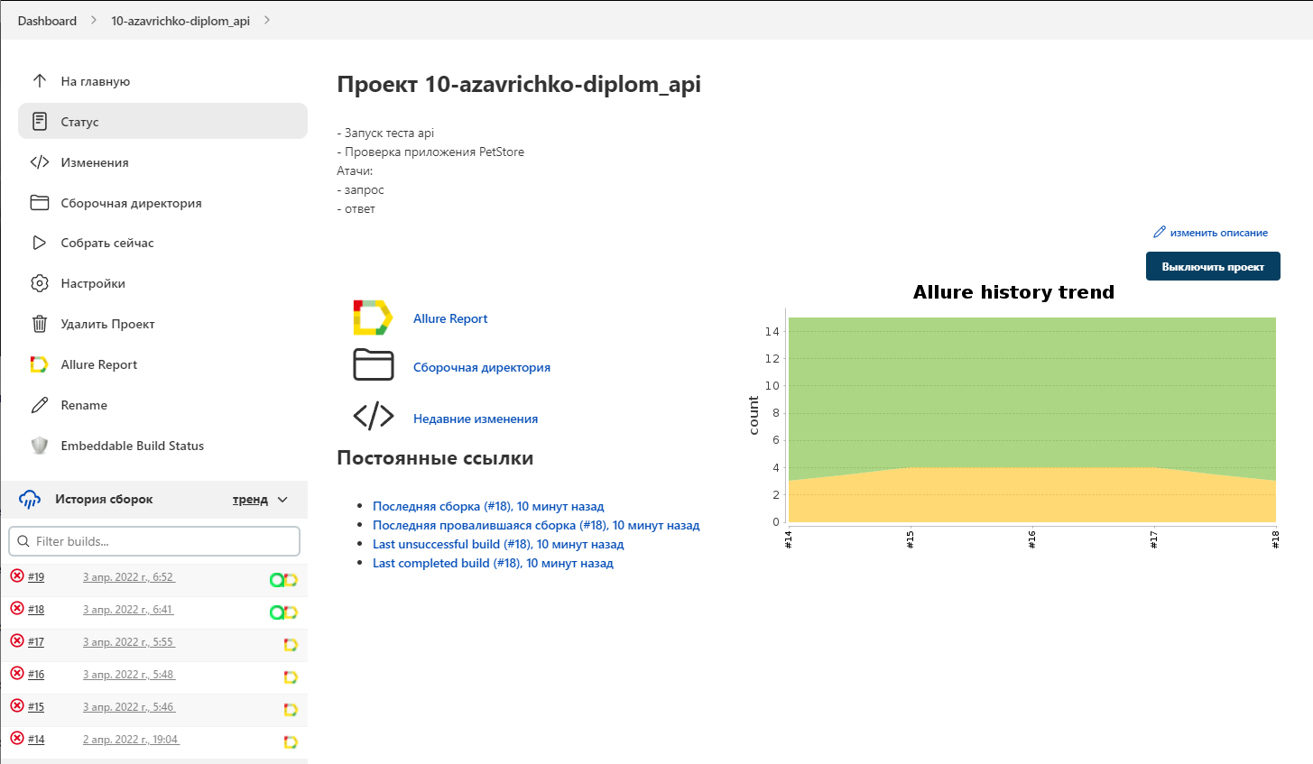Expand the breadcrumb chevron after 'Dashboard'
Image resolution: width=1313 pixels, height=764 pixels.
point(94,20)
